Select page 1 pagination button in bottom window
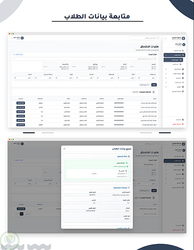The height and width of the screenshot is (250, 194). point(22,214)
